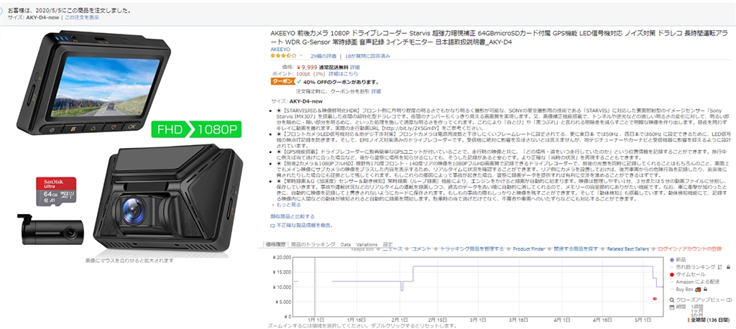Open the 18が質問に回答済み link
This screenshot has height=329, width=736.
point(367,56)
